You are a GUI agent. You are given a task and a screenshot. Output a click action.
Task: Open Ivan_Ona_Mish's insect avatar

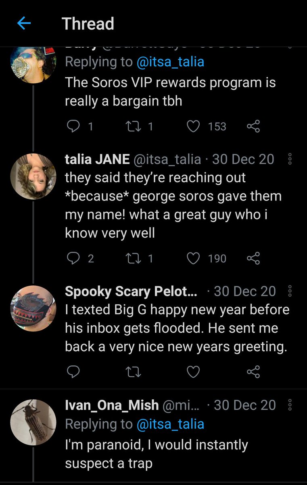pos(33,421)
